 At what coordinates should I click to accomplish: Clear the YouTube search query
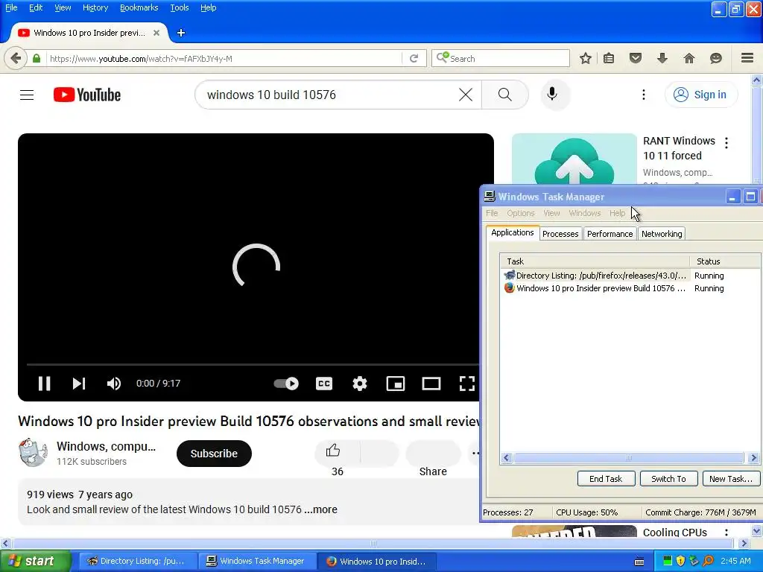(x=466, y=95)
